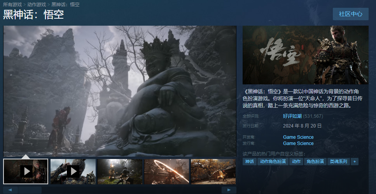Screen dimensions: 376x194
Task: Select the 动作角色扮演 tag
Action: (x=273, y=161)
